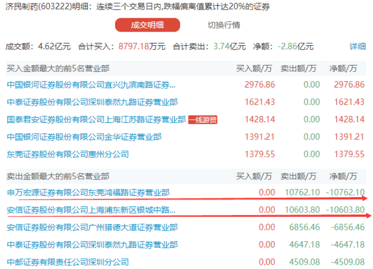The image size is (373, 269).
Task: Open 安信证券 上海浦东新区银城中路 link
Action: pos(91,210)
